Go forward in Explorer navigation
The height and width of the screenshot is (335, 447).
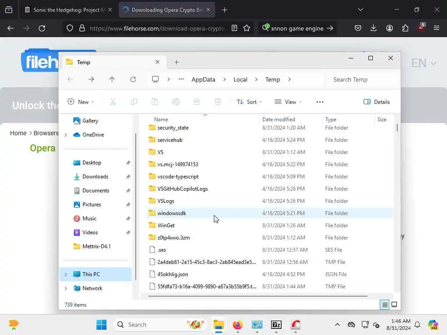coord(91,79)
